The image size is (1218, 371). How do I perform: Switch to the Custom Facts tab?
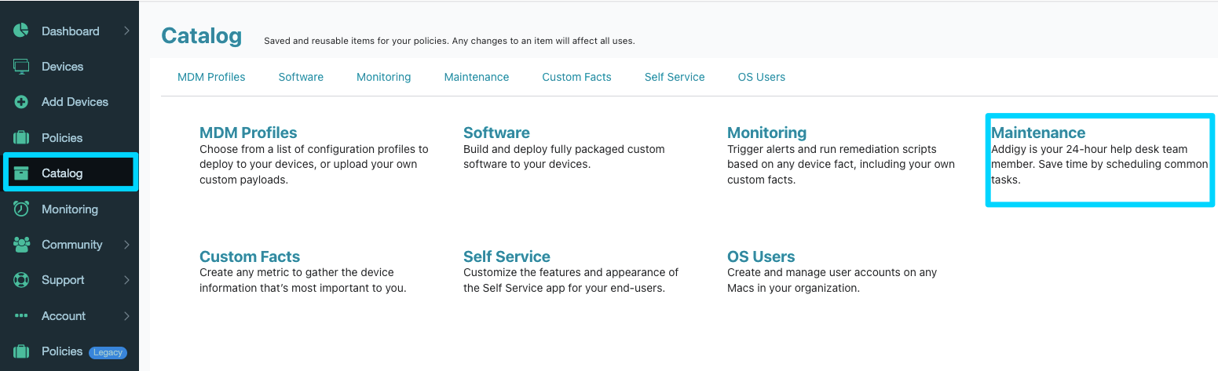576,77
